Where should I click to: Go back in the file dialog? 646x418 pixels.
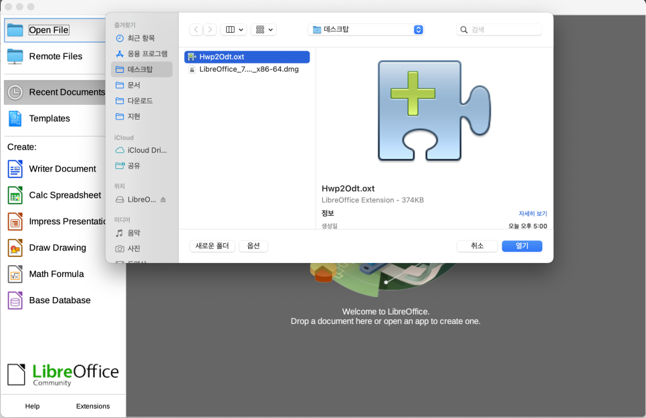196,29
